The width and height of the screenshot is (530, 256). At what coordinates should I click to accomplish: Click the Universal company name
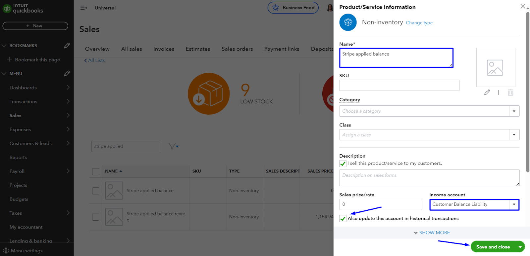105,8
